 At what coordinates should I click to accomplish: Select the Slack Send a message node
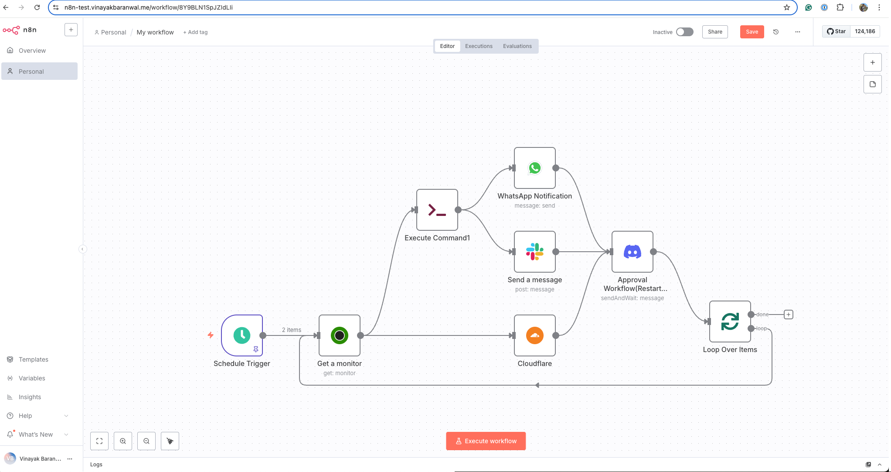tap(535, 252)
